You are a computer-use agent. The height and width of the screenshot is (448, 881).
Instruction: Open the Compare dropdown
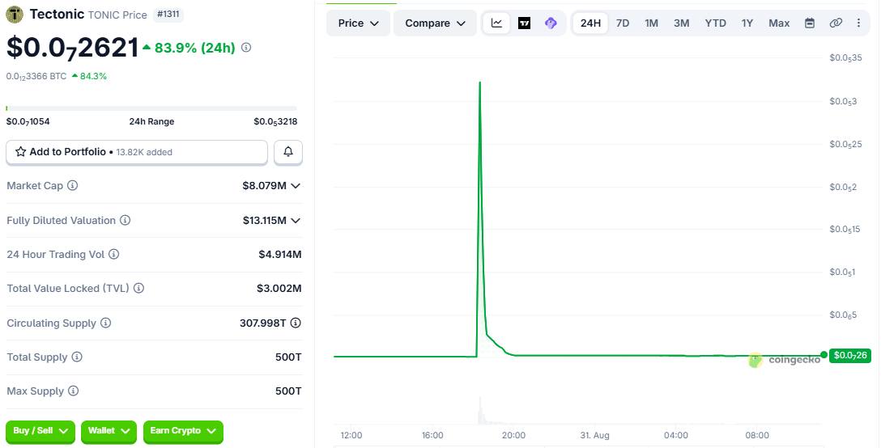click(x=436, y=23)
